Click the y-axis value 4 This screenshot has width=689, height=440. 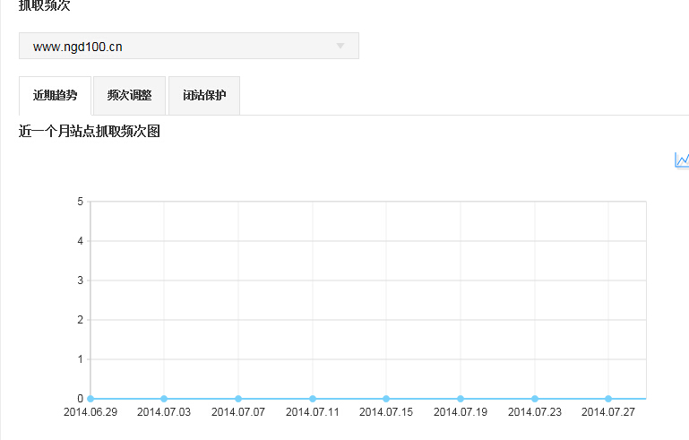(80, 241)
